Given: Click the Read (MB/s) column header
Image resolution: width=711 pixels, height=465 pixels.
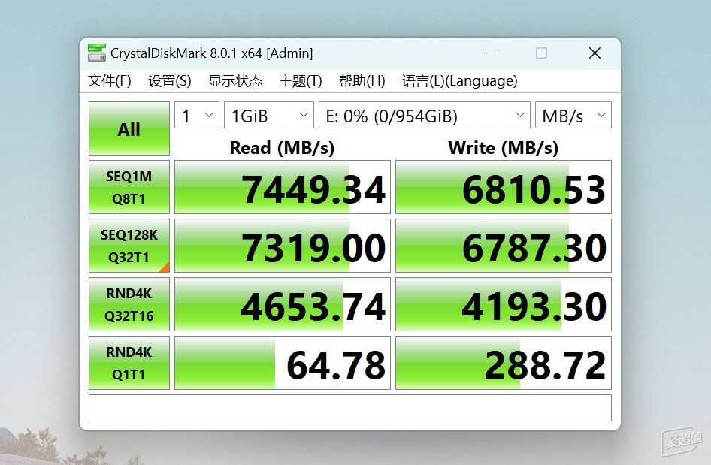Looking at the screenshot, I should click(282, 148).
